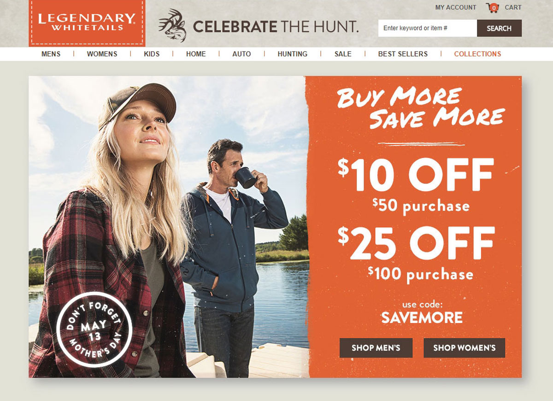Select the Kids category
553x401 pixels.
tap(152, 54)
